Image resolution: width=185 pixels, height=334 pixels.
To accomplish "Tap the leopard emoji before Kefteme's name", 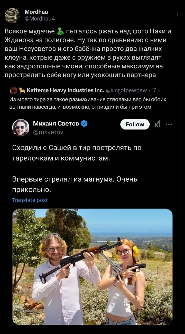I will [22, 90].
